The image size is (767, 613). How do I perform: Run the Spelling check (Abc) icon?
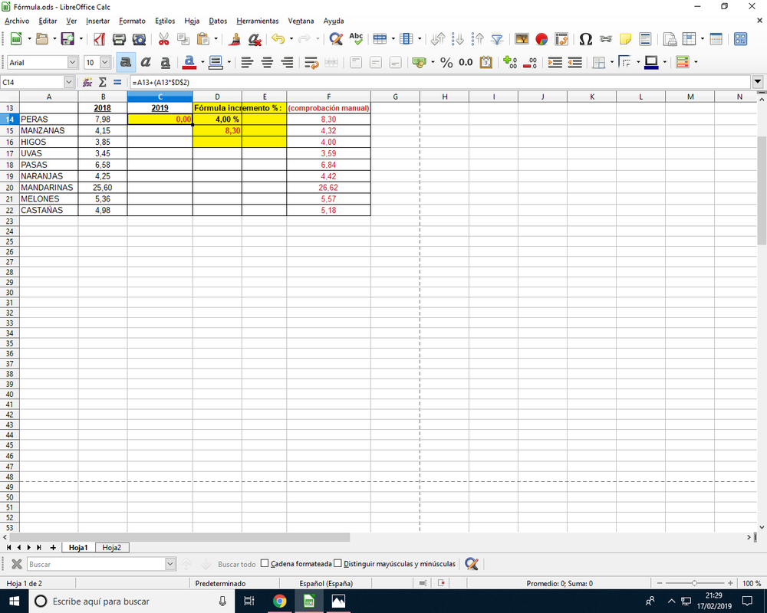coord(356,38)
